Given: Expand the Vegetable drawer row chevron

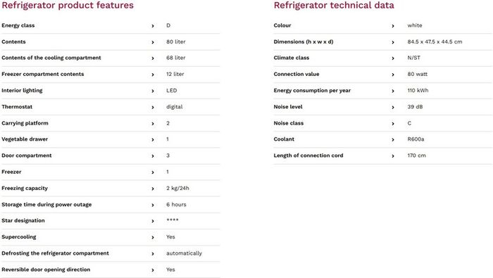Looking at the screenshot, I should [153, 139].
